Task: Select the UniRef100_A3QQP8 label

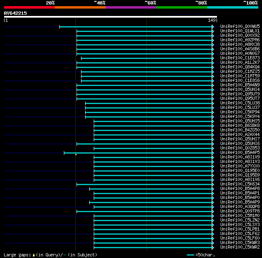Action: pos(240,207)
